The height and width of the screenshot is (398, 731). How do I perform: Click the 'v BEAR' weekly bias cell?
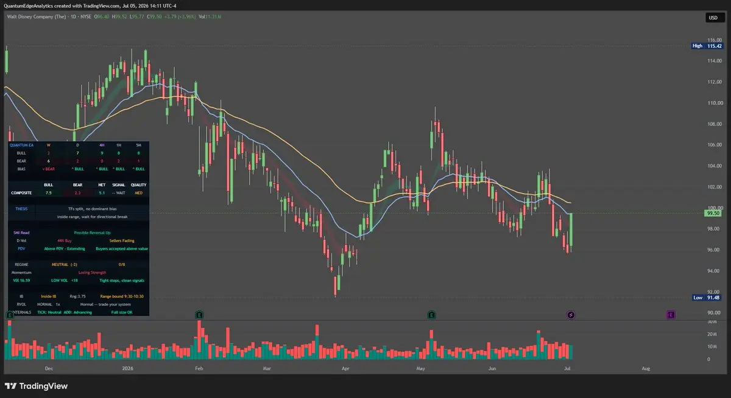[x=49, y=169]
